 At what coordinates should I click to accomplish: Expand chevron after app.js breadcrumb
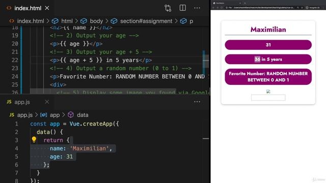36,115
